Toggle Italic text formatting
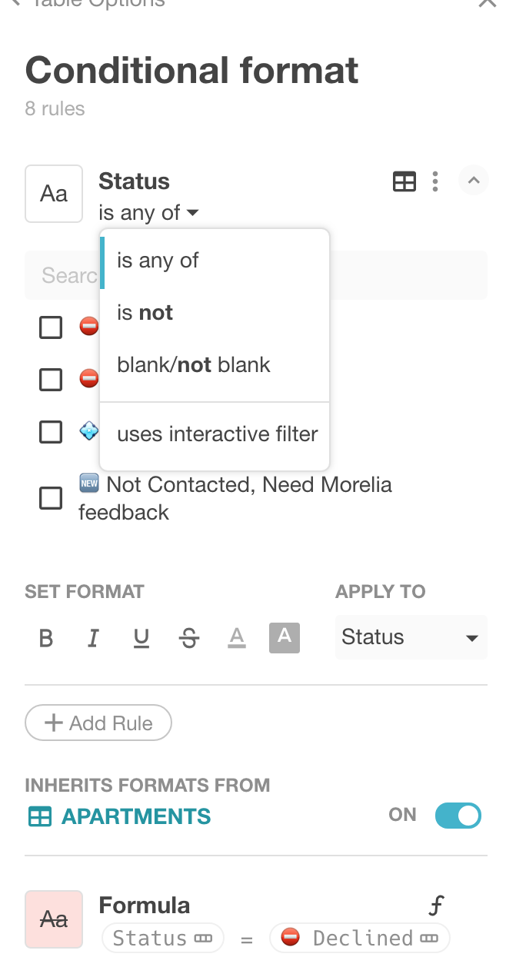This screenshot has width=506, height=967. tap(93, 638)
